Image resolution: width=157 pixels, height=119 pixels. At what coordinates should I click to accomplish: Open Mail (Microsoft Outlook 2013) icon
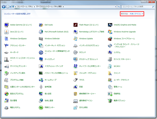point(41,32)
